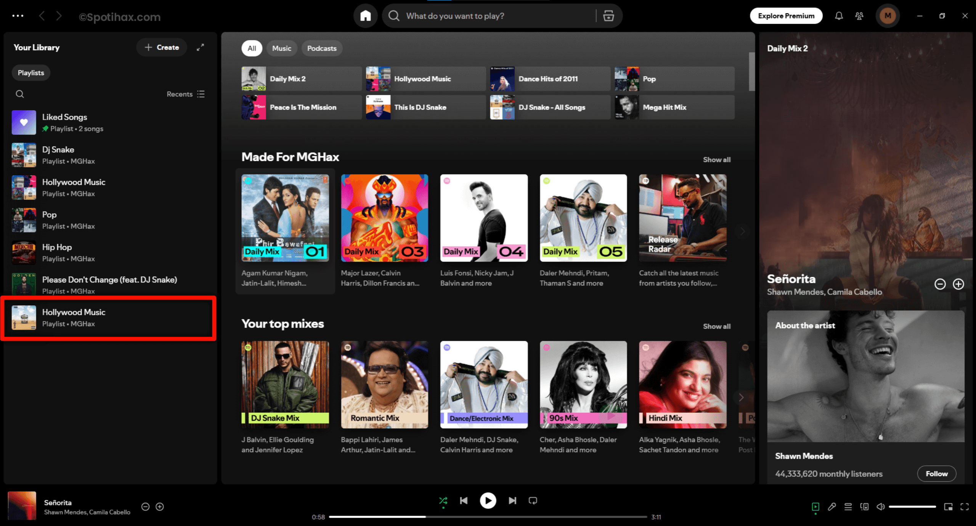This screenshot has width=976, height=526.
Task: Open Daily Mix 2 shortcut tile
Action: (x=302, y=79)
